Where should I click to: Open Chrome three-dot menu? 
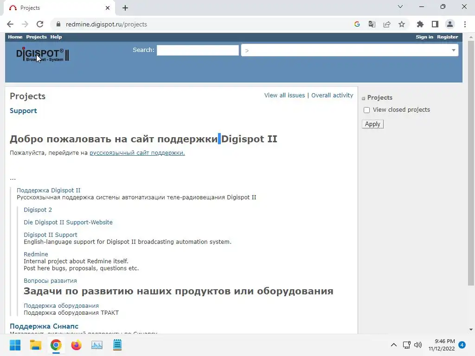[465, 24]
